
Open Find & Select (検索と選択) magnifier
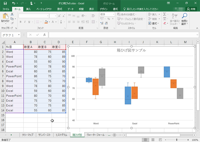click(x=184, y=19)
